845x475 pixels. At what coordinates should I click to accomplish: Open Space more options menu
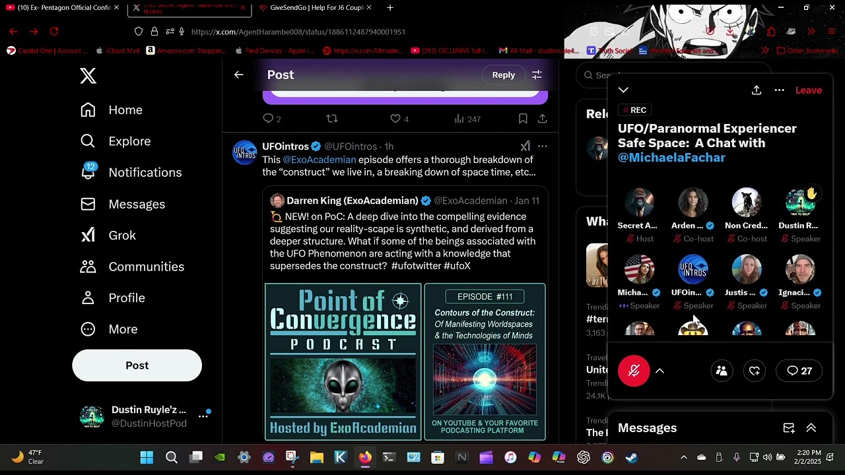tap(780, 90)
